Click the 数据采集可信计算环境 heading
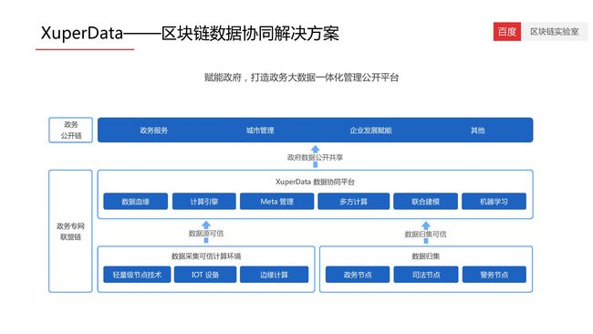Image resolution: width=593 pixels, height=334 pixels. pyautogui.click(x=206, y=256)
